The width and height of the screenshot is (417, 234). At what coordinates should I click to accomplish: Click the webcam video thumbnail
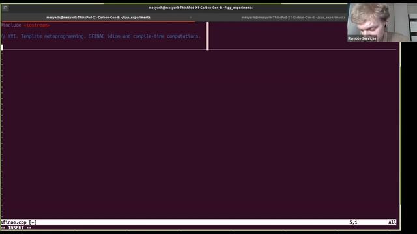(382, 22)
